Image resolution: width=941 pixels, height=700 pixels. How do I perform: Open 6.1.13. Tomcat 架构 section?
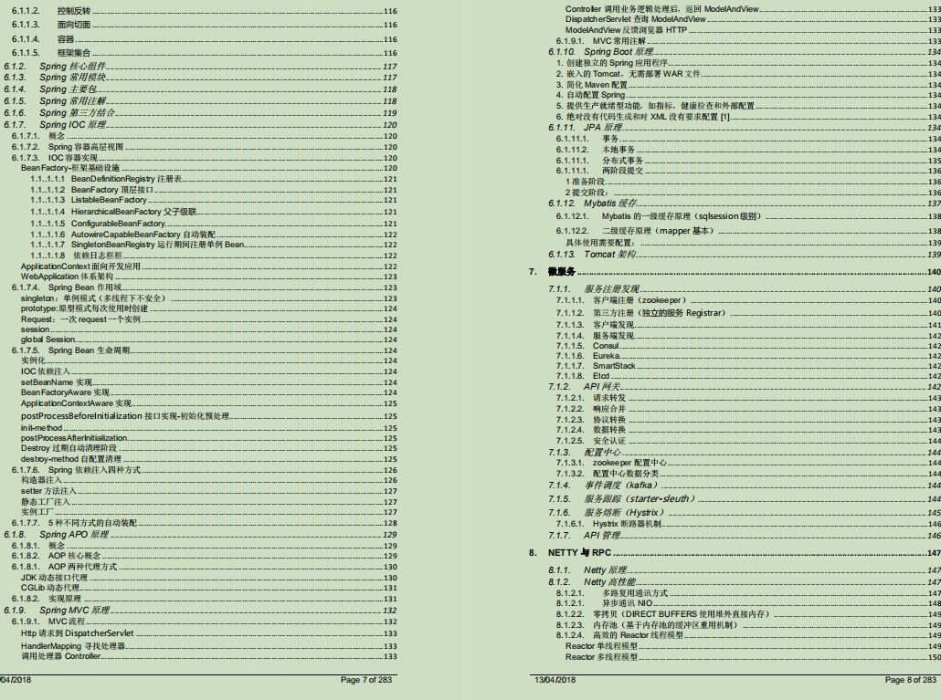tap(745, 254)
